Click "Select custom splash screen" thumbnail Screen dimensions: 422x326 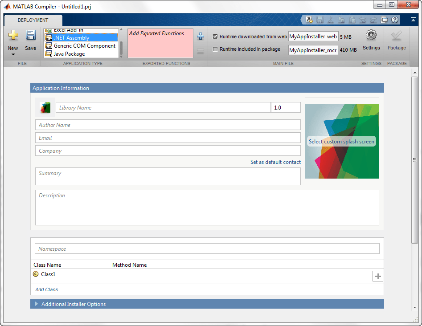coord(341,141)
